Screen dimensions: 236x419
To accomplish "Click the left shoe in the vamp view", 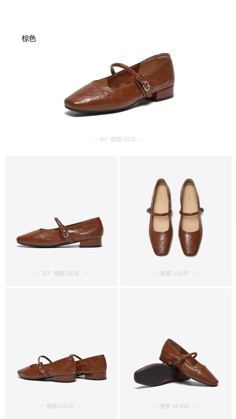I will tap(161, 217).
